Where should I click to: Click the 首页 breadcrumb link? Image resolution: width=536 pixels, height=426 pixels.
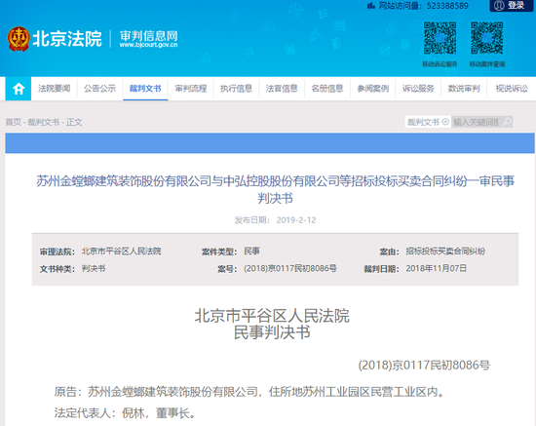coord(13,122)
